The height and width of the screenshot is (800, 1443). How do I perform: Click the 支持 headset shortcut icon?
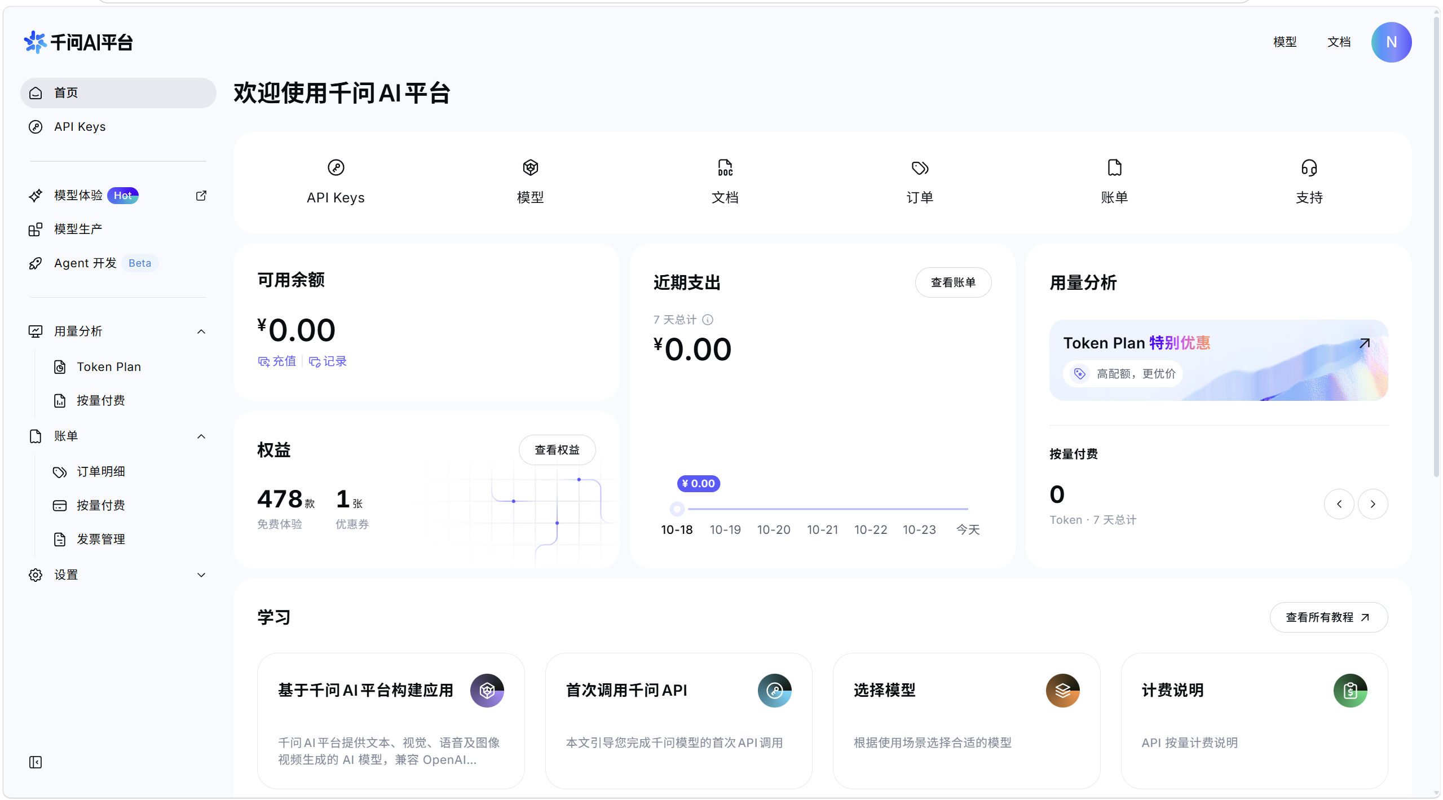tap(1309, 167)
